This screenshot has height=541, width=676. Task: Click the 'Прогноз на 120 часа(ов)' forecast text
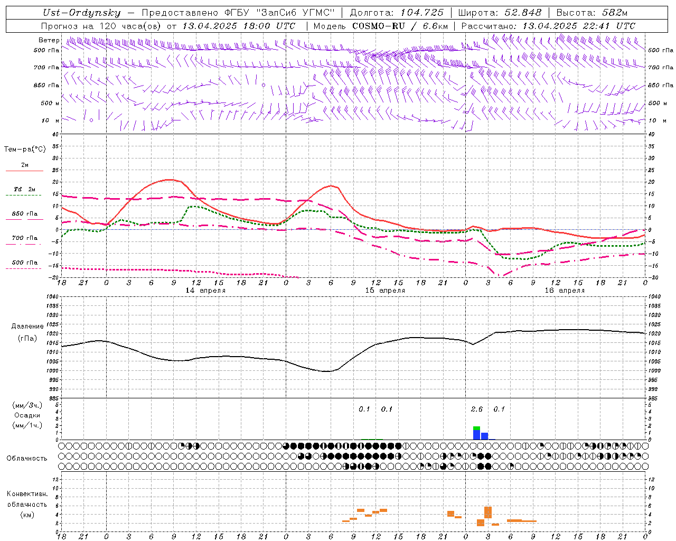pos(101,26)
